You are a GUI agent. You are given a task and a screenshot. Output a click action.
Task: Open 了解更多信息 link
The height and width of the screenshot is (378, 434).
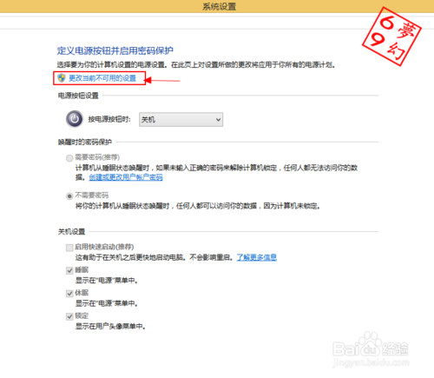coord(257,257)
